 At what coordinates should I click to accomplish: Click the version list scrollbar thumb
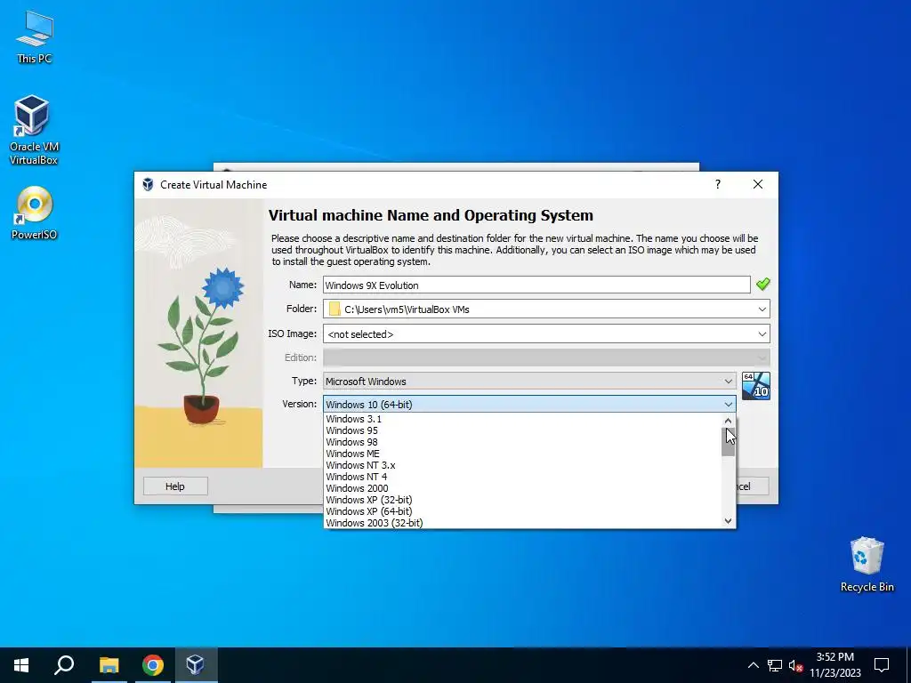coord(728,442)
